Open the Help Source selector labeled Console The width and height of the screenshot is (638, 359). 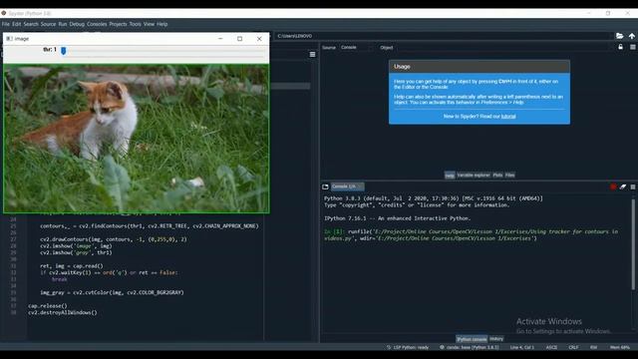coord(357,48)
